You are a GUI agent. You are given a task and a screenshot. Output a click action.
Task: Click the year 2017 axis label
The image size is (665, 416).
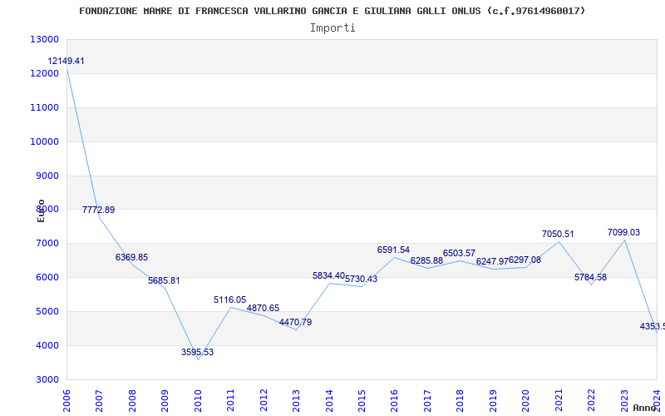[x=427, y=401]
